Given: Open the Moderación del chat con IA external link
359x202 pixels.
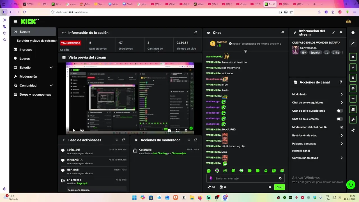Looking at the screenshot, I should point(342,127).
